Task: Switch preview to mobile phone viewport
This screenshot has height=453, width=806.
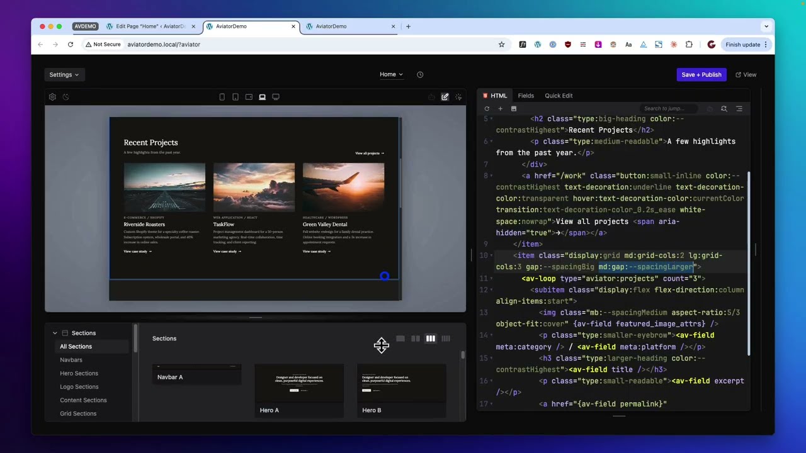Action: pyautogui.click(x=222, y=97)
